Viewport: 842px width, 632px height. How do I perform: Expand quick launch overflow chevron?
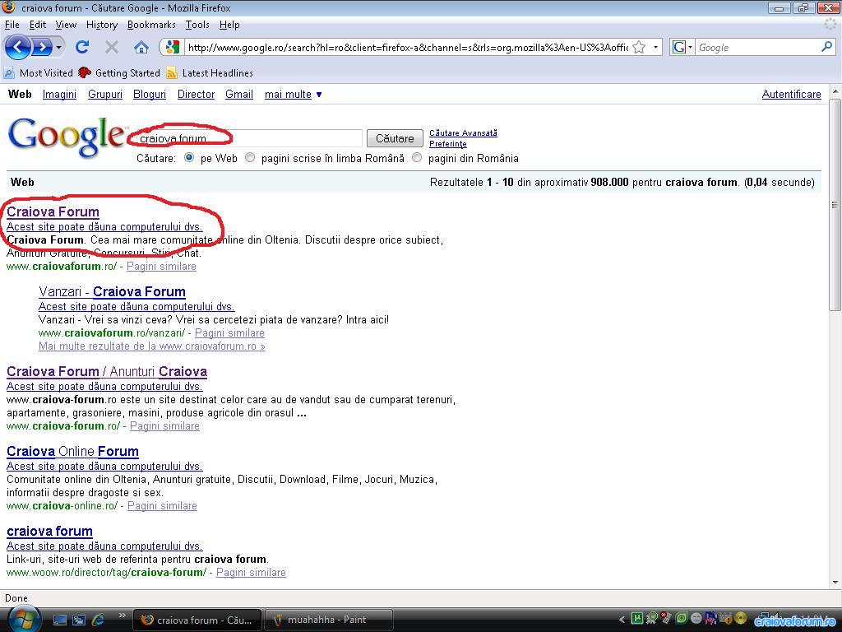click(x=122, y=616)
